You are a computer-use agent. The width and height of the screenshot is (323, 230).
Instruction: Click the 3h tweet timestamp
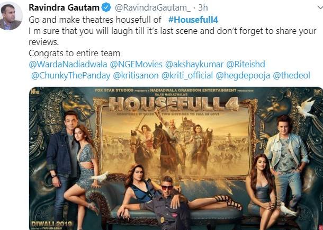[x=203, y=8]
